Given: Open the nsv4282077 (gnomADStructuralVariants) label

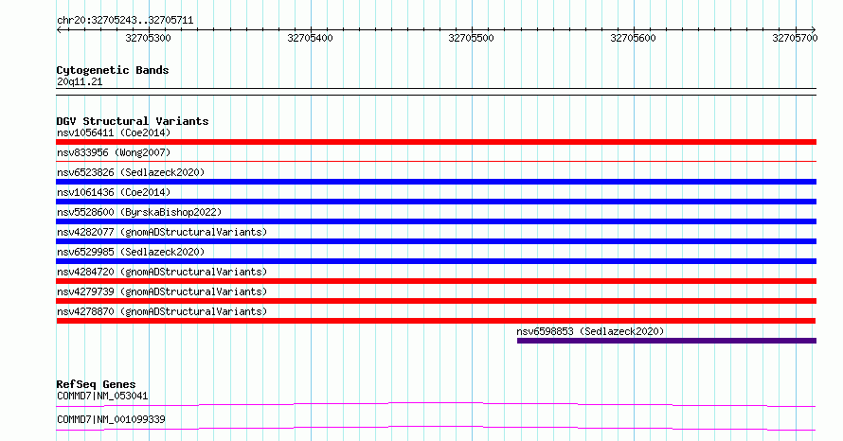Looking at the screenshot, I should pyautogui.click(x=162, y=232).
